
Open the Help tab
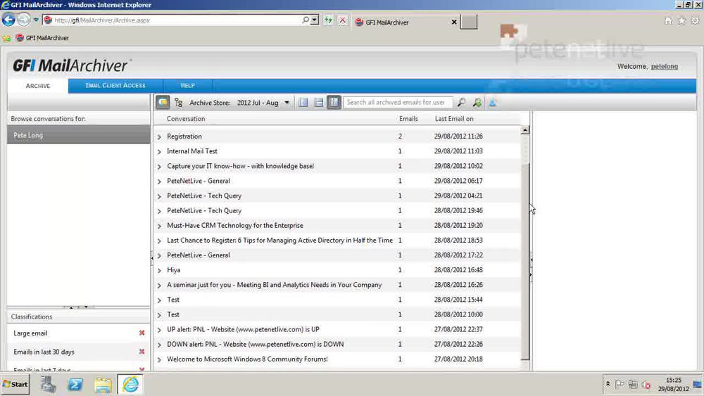tap(188, 85)
